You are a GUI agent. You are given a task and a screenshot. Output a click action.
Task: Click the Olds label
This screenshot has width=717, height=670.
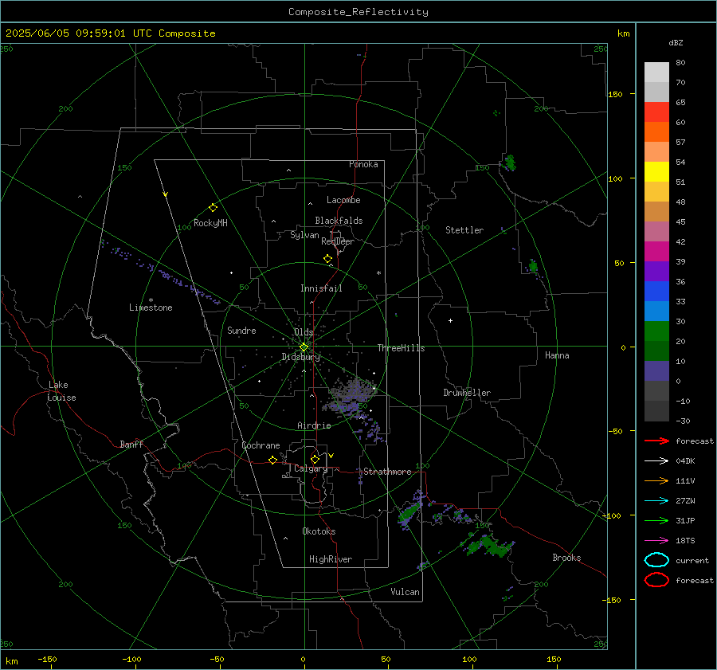(x=304, y=332)
